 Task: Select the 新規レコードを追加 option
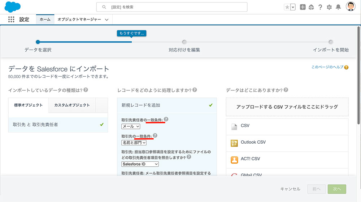[x=167, y=105]
